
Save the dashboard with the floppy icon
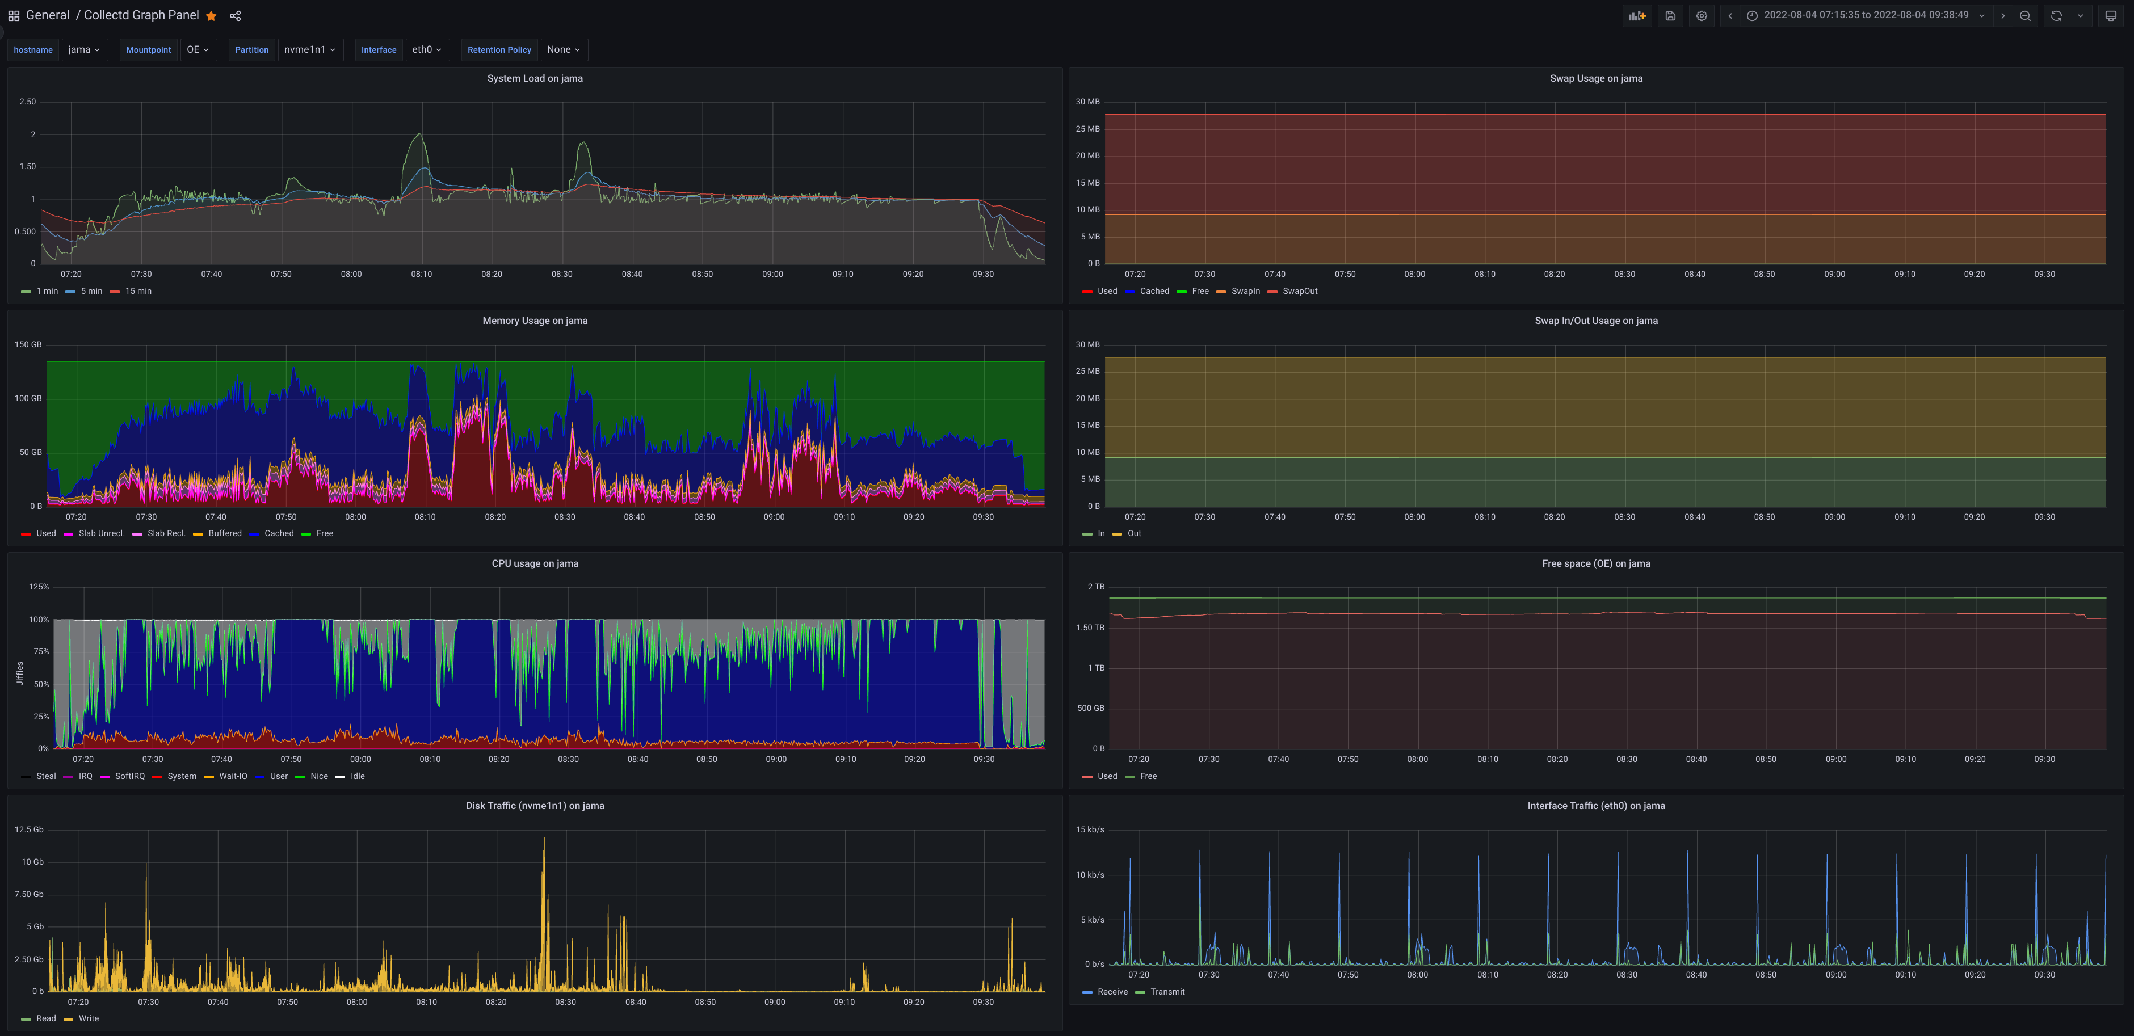1670,16
